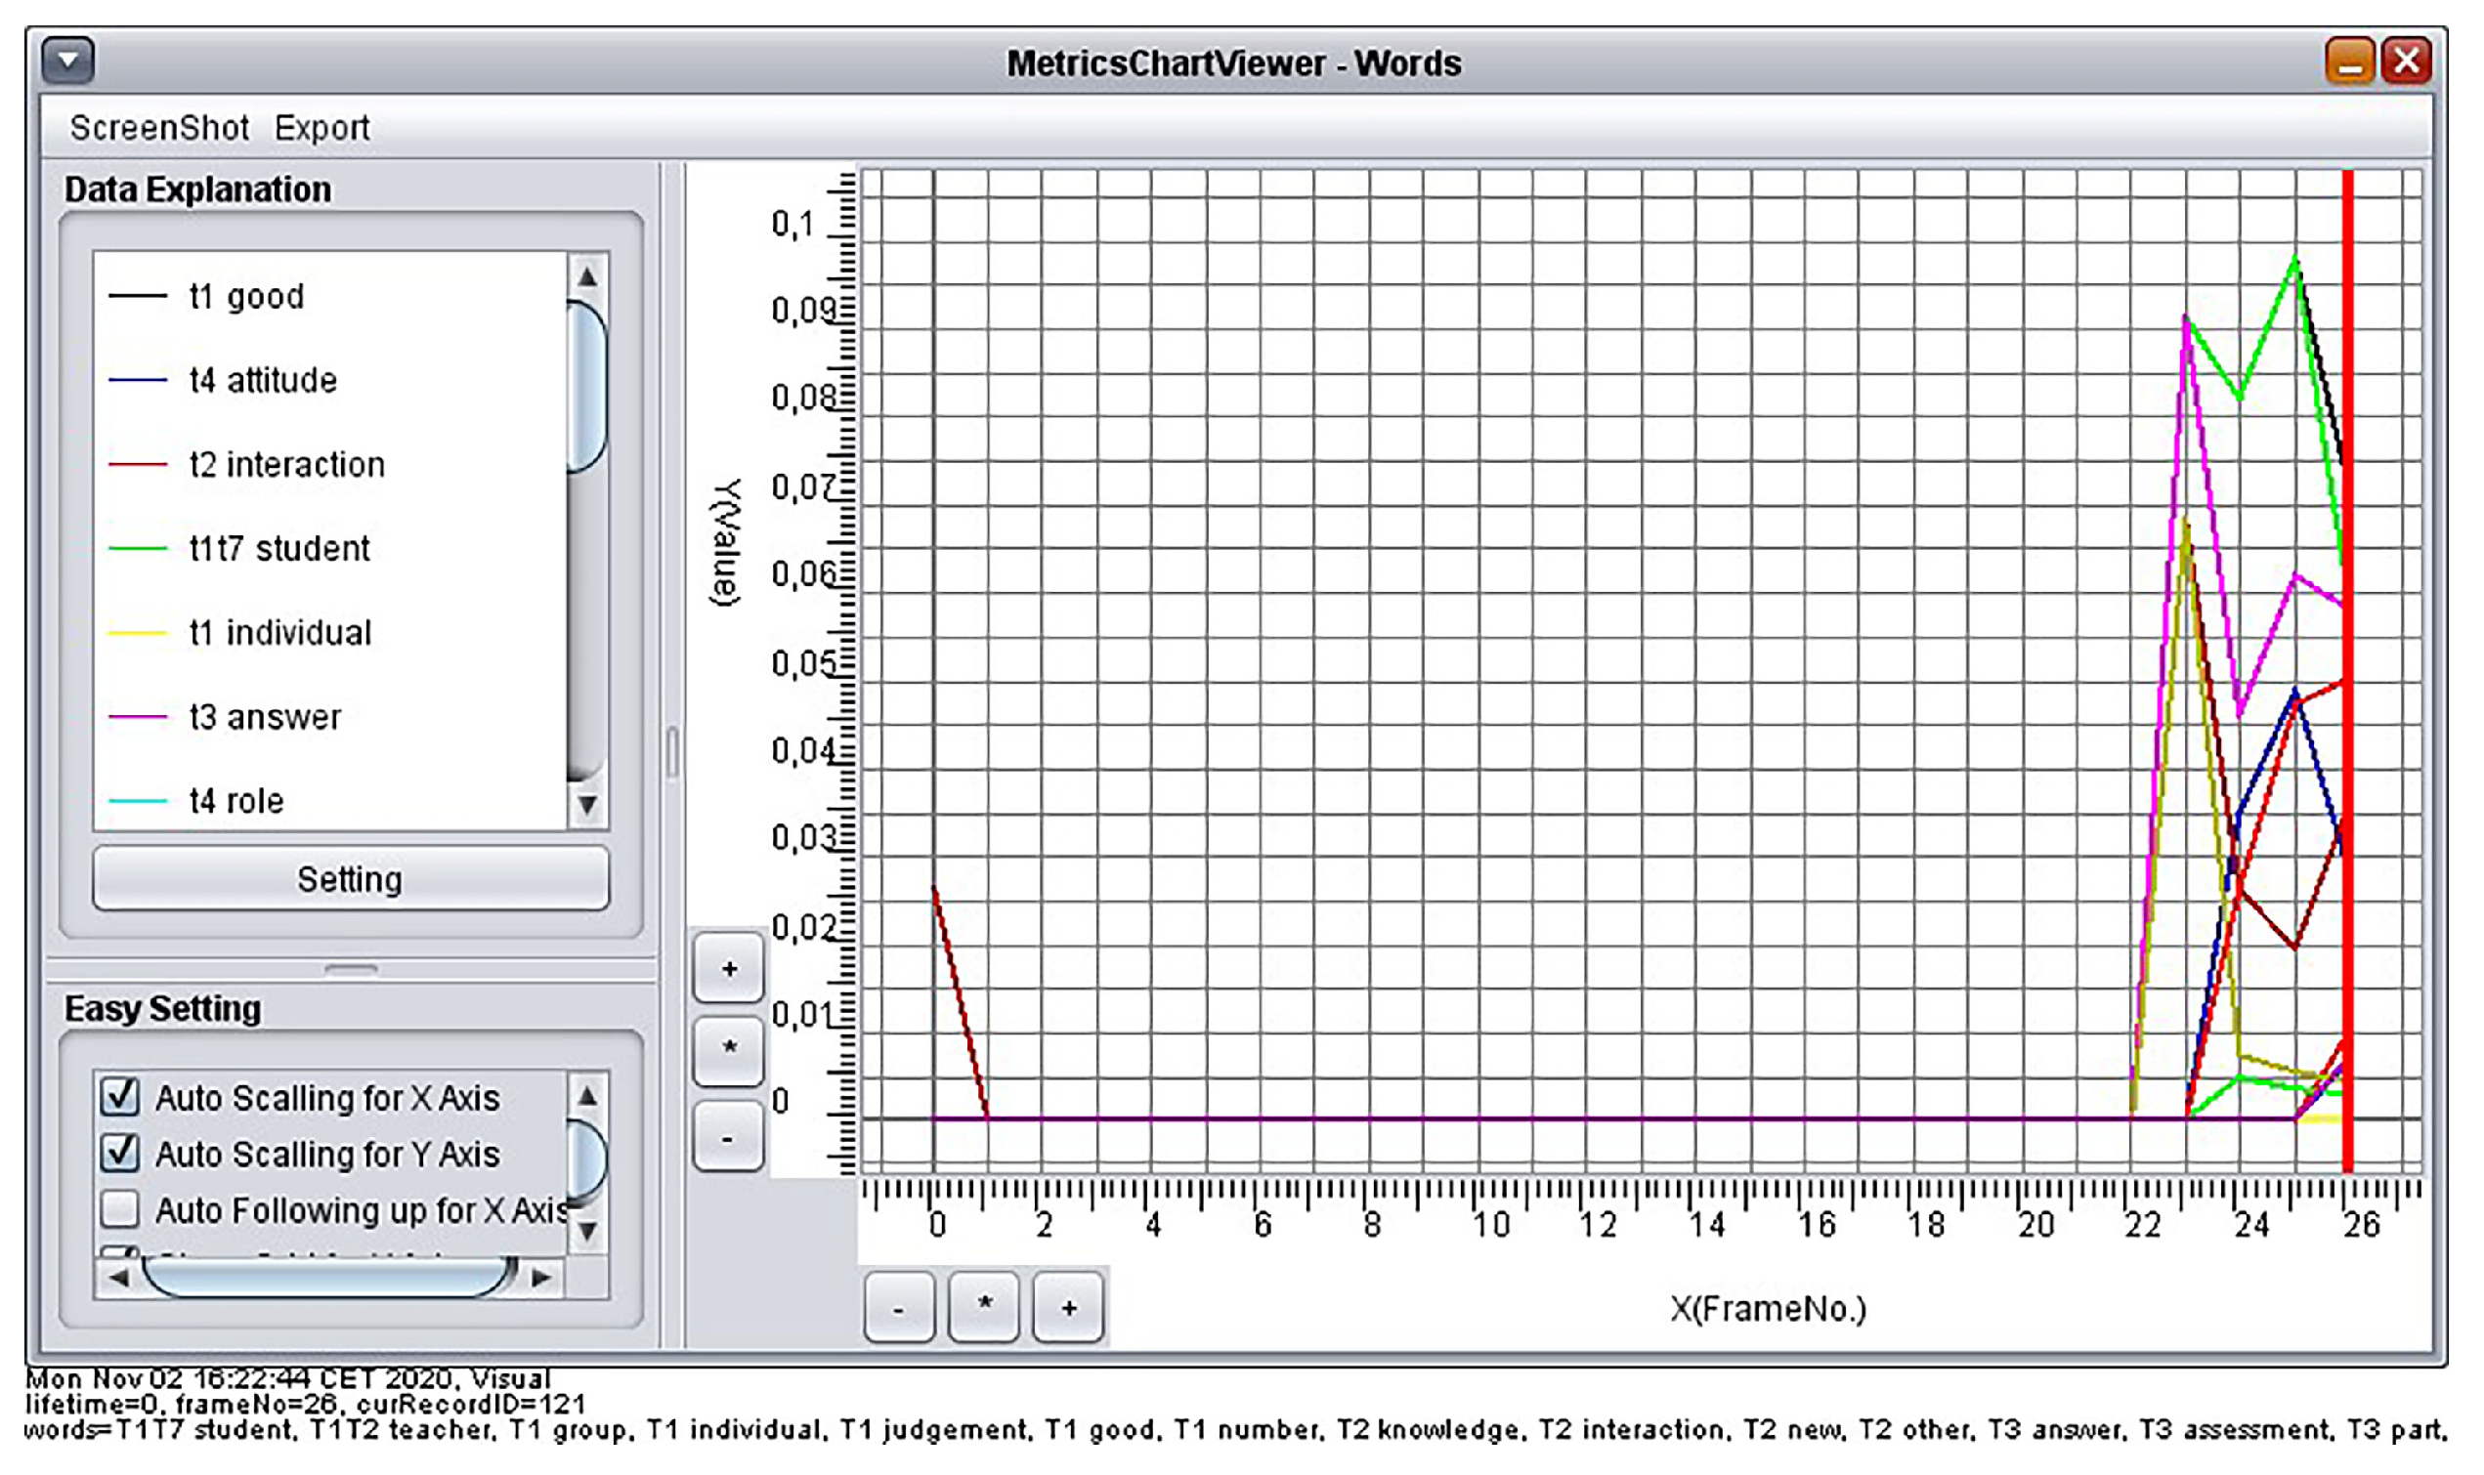Screen dimensions: 2484x1475
Task: Click the Y axis reset asterisk button
Action: [728, 1050]
